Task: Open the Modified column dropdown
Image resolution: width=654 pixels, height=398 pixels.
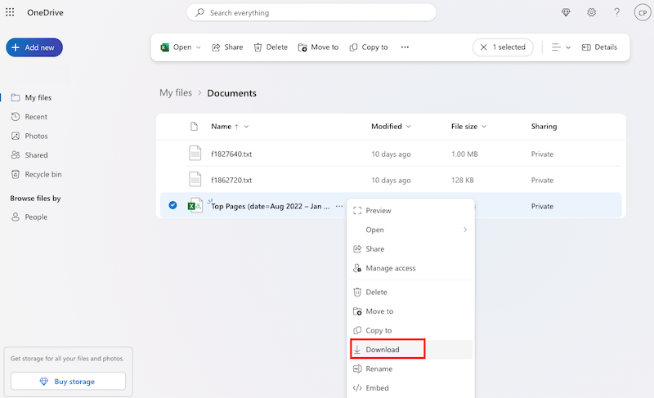Action: (x=408, y=127)
